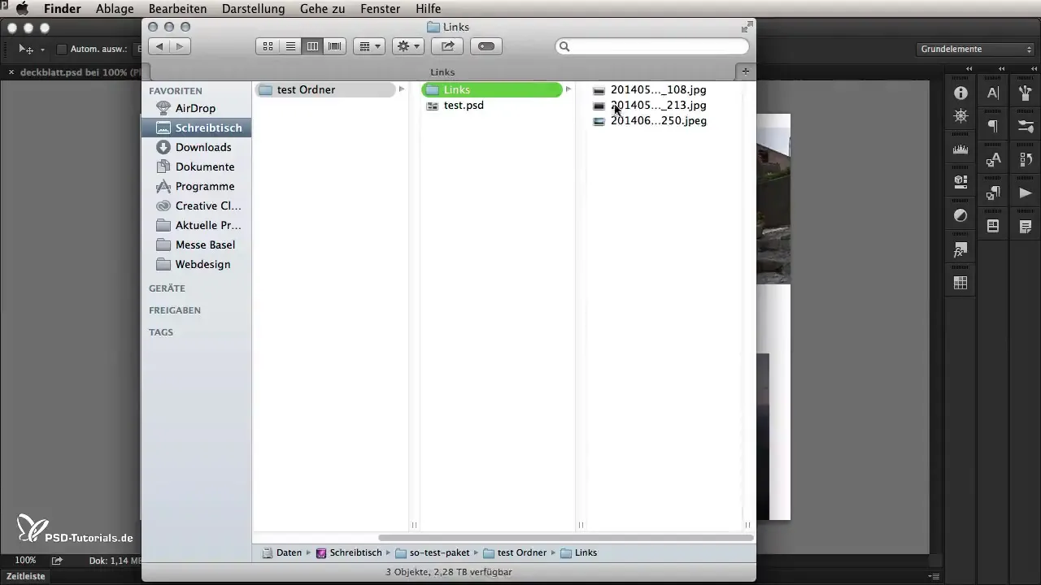This screenshot has width=1041, height=585.
Task: Click so-test-paket in the path bar
Action: 432,552
